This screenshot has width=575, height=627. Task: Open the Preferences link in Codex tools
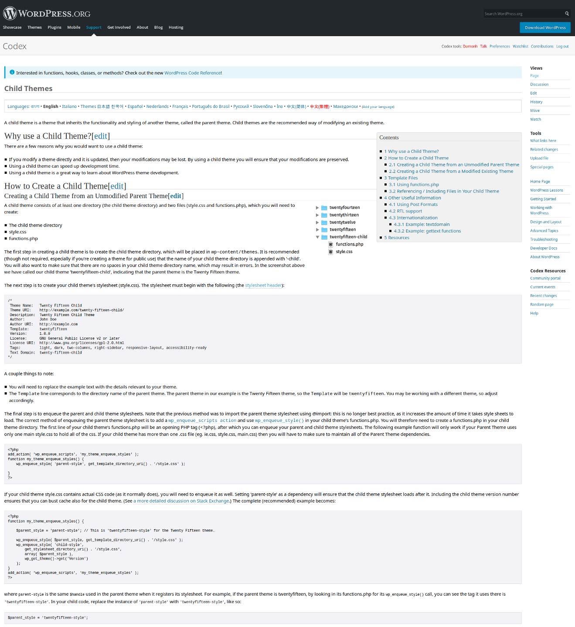500,46
